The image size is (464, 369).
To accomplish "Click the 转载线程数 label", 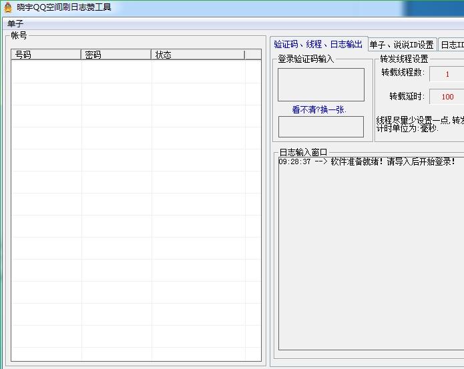I will tap(403, 73).
